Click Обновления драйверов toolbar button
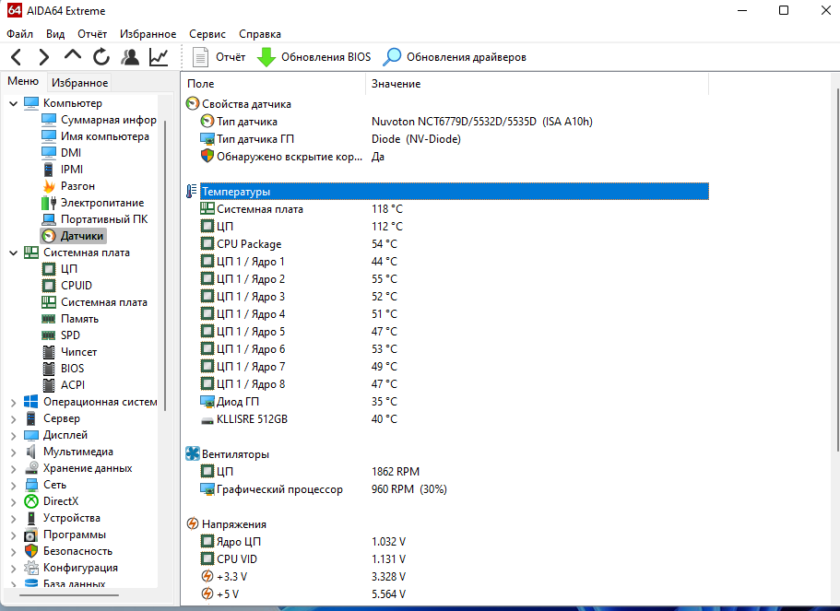Screen dimensions: 840x611 pyautogui.click(x=455, y=57)
